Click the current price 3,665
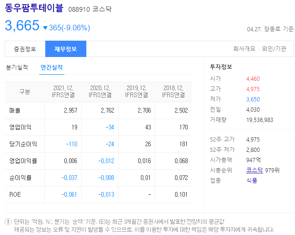 pyautogui.click(x=22, y=25)
